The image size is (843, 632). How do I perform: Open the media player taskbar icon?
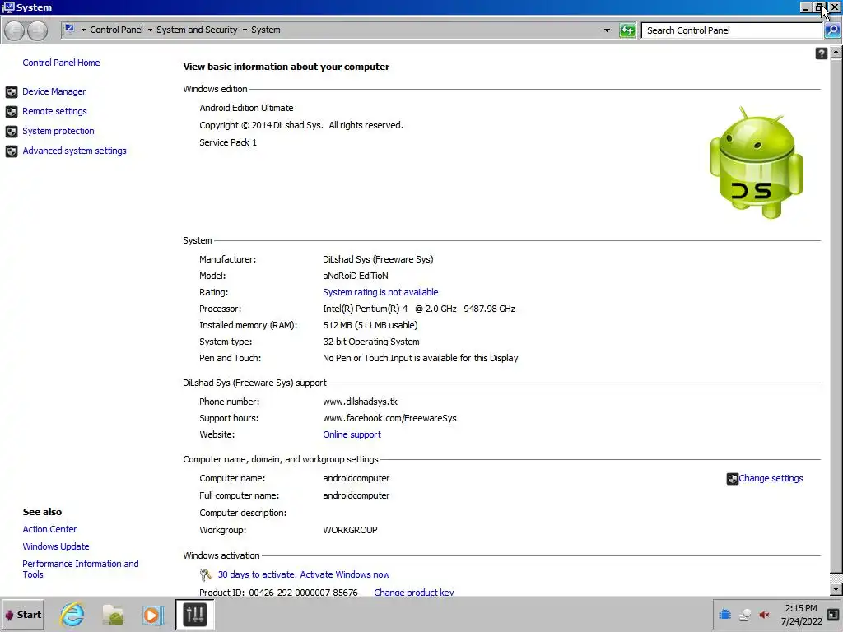(152, 615)
